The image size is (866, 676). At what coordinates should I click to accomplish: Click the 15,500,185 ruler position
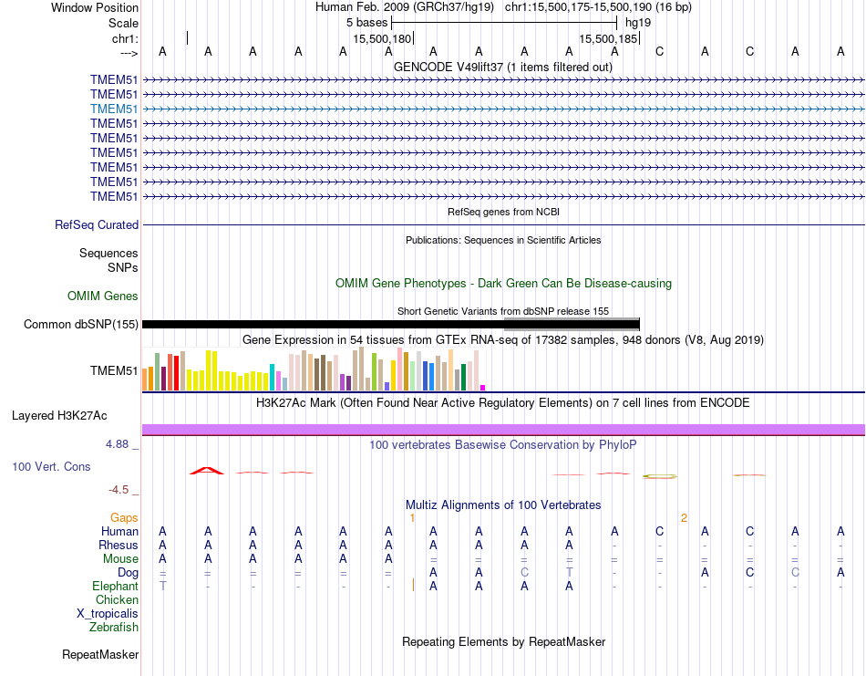(608, 38)
